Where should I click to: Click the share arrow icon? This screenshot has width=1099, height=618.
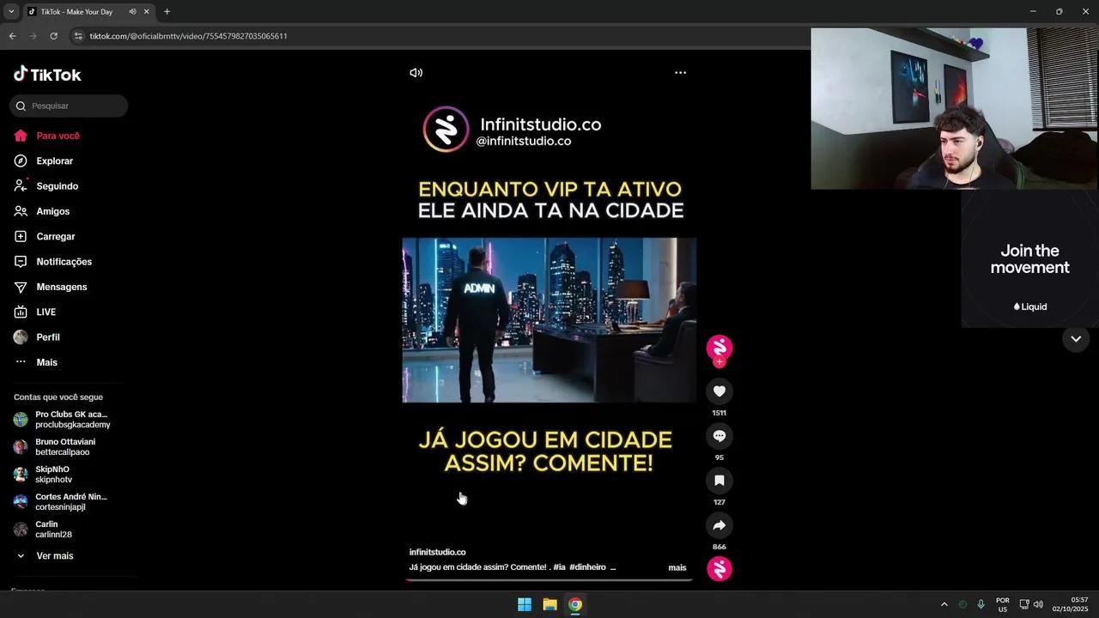[x=719, y=525]
